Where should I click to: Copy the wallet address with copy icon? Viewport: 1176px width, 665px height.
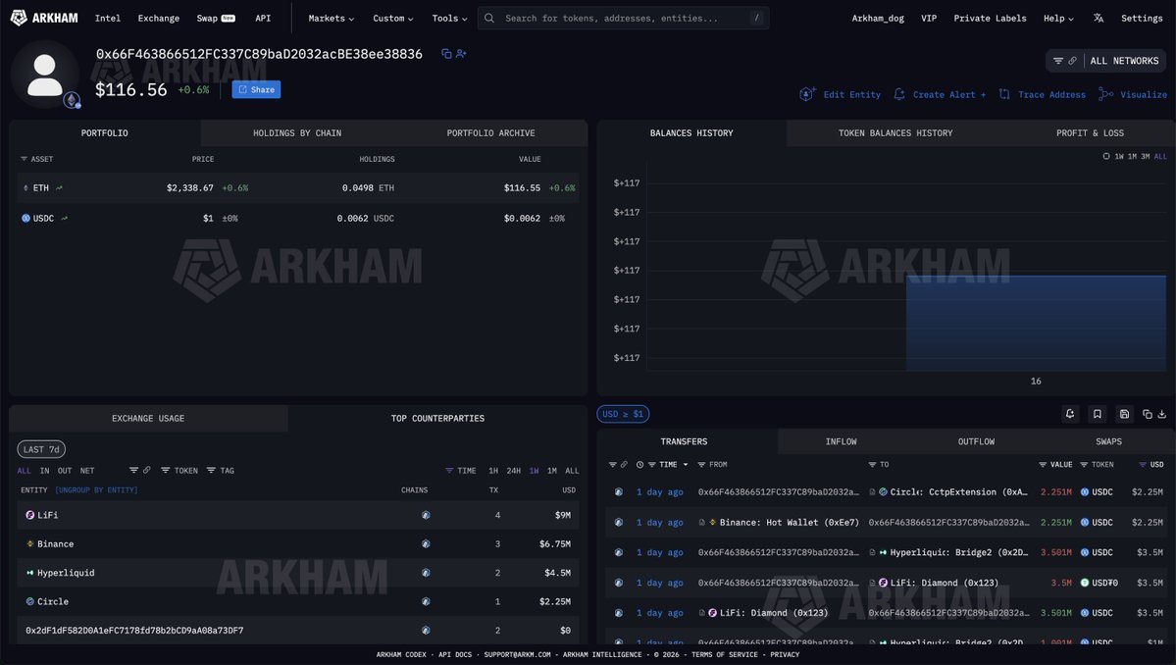coord(446,54)
